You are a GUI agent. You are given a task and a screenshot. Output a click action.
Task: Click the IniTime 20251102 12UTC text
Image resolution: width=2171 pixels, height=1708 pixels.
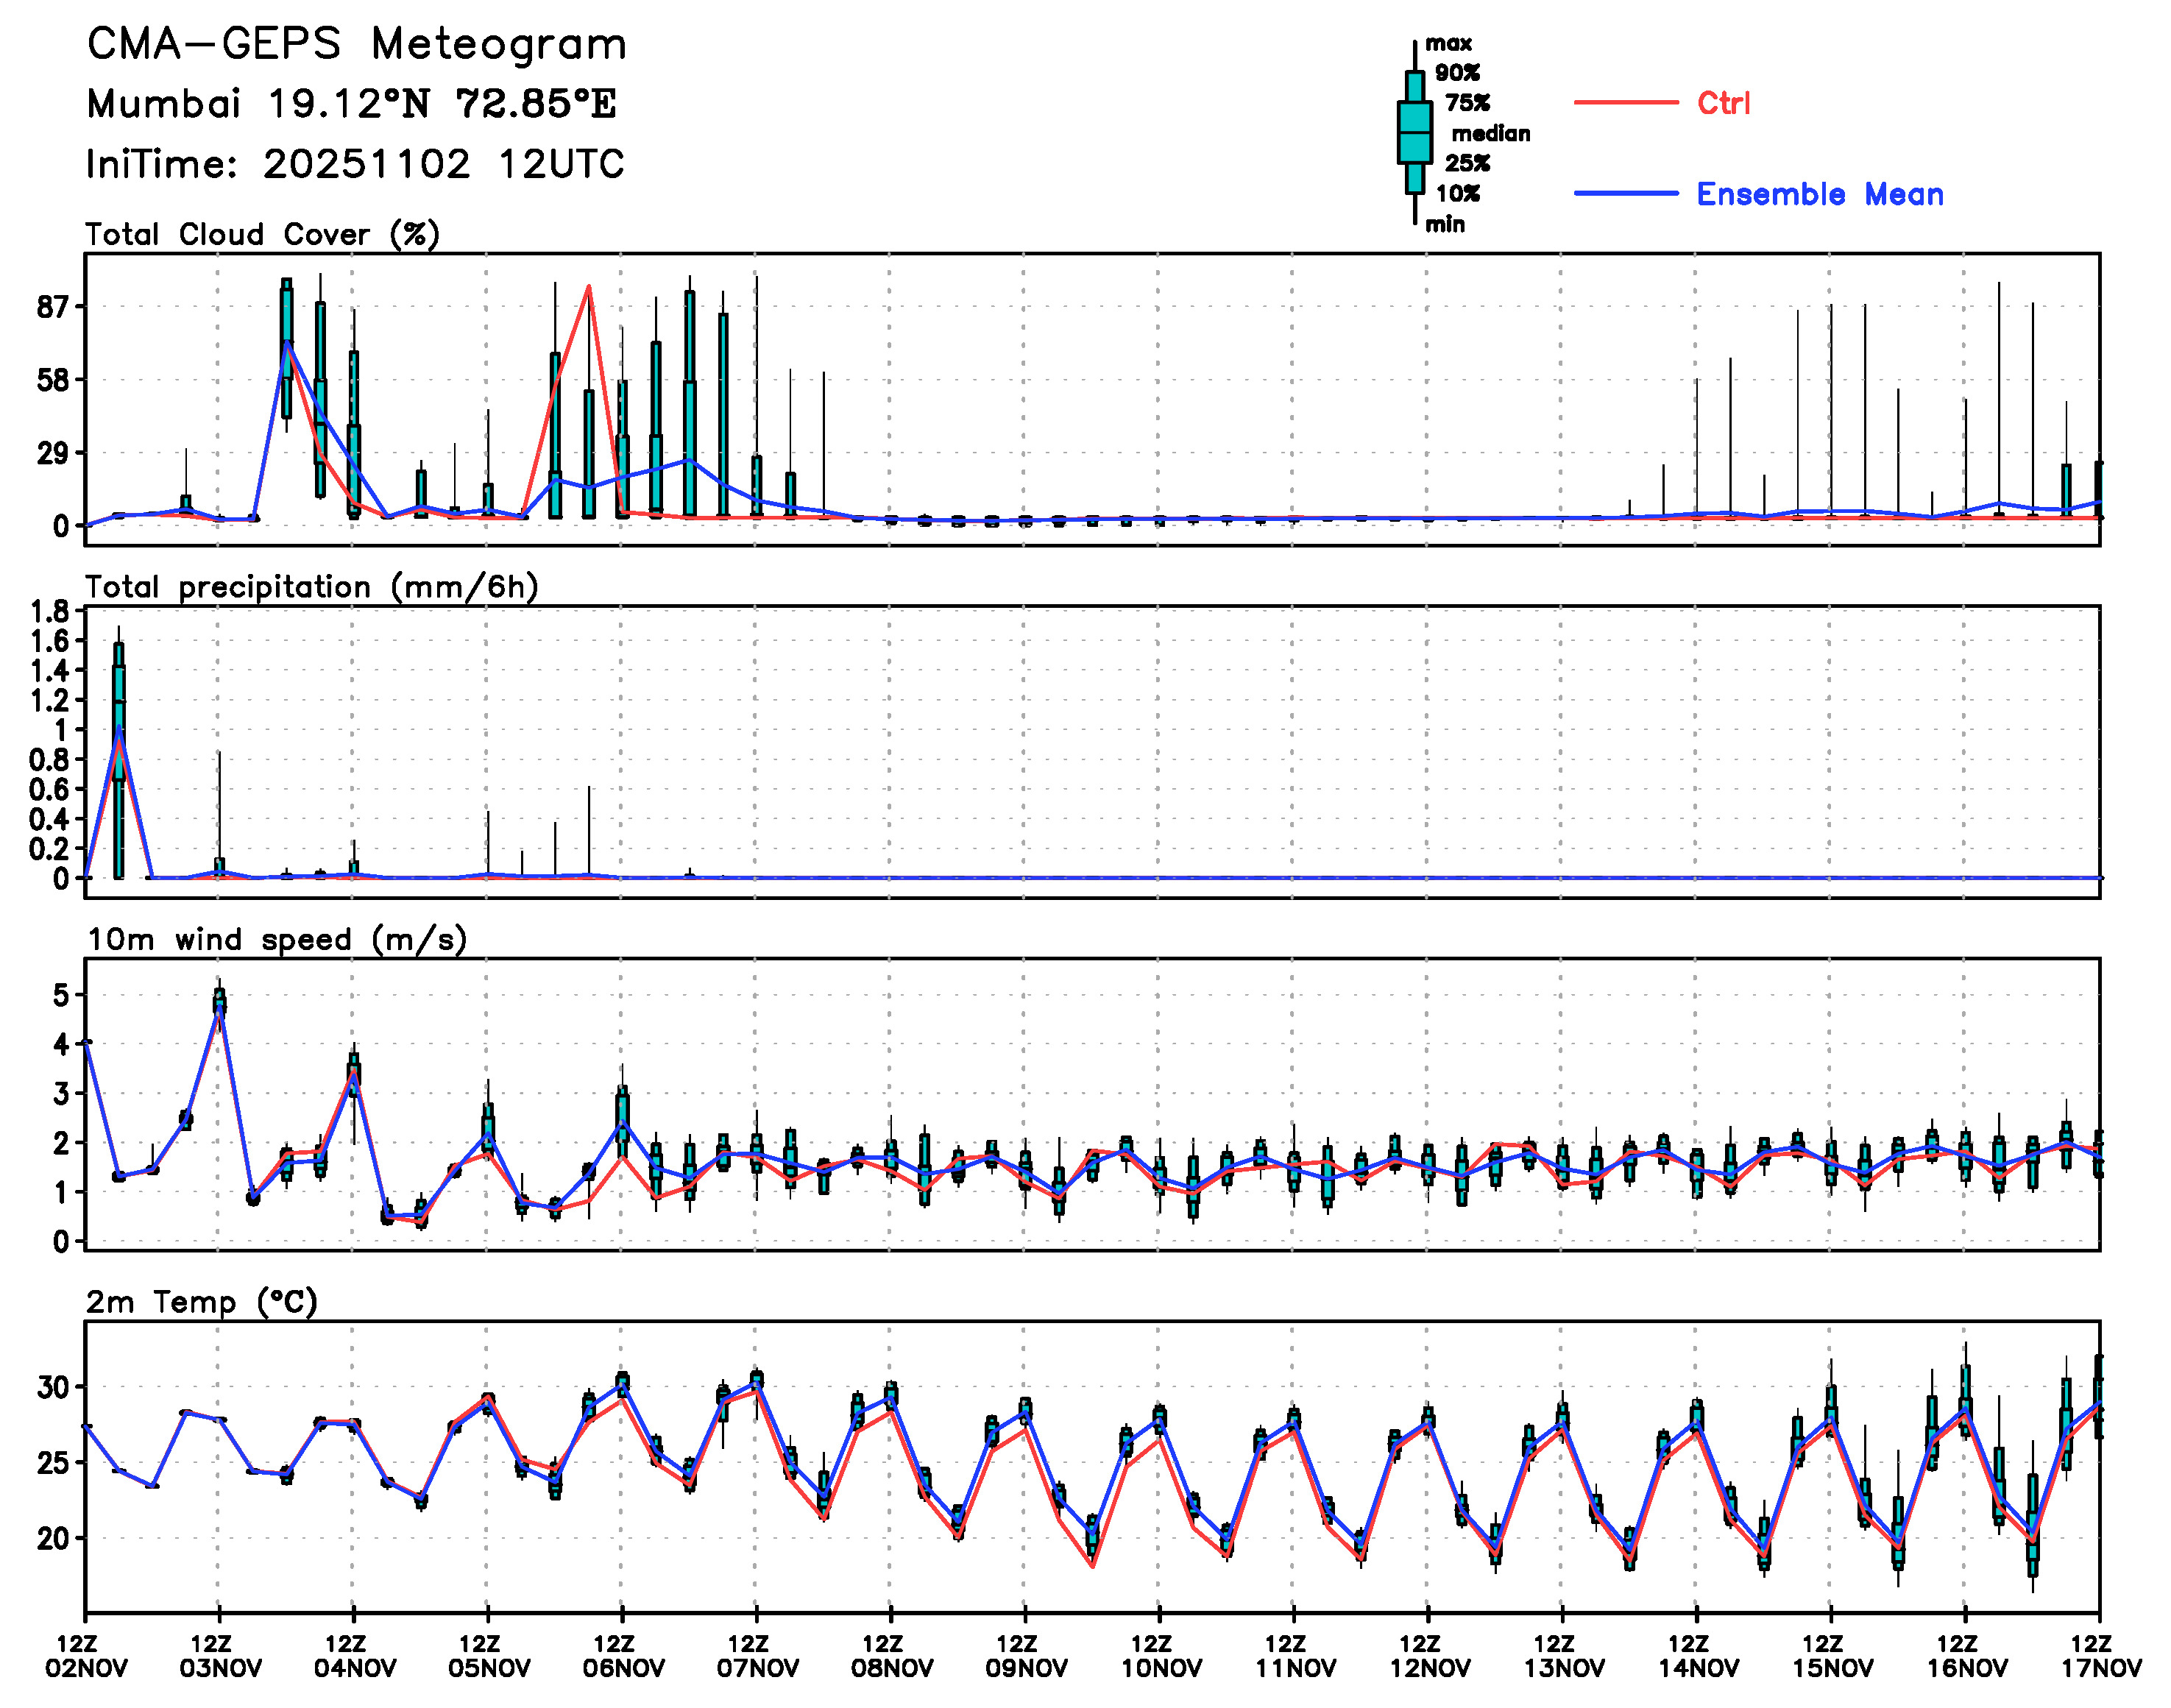(x=355, y=164)
